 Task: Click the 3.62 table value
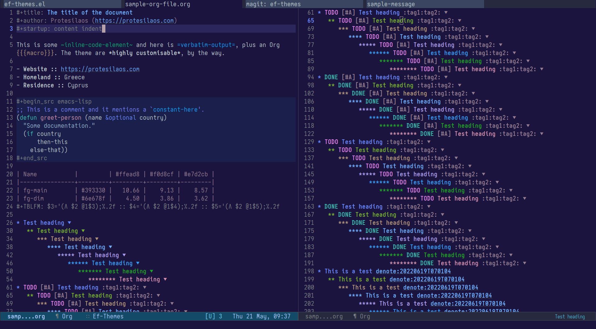click(201, 198)
